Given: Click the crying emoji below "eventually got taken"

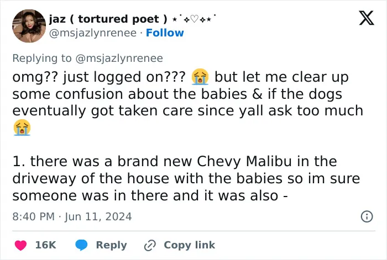Looking at the screenshot, I should click(22, 128).
